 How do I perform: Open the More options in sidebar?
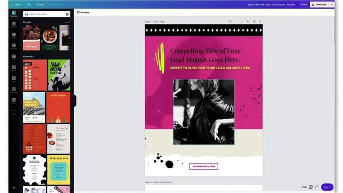pos(14,112)
